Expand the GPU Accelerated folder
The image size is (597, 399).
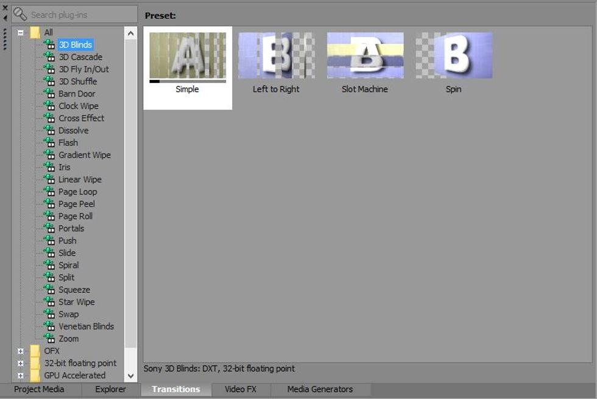pyautogui.click(x=22, y=375)
